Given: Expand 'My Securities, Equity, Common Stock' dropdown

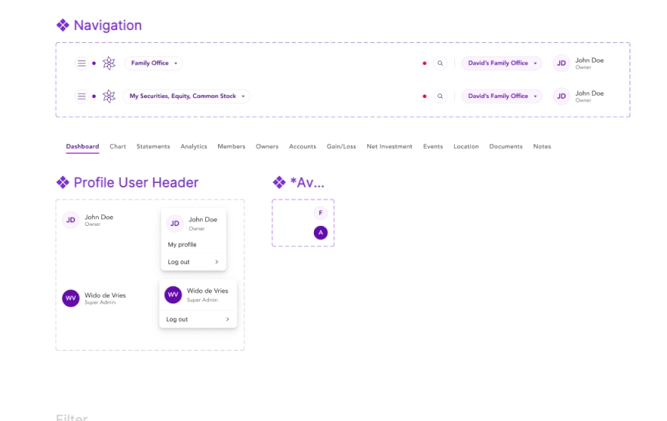Looking at the screenshot, I should pos(186,96).
